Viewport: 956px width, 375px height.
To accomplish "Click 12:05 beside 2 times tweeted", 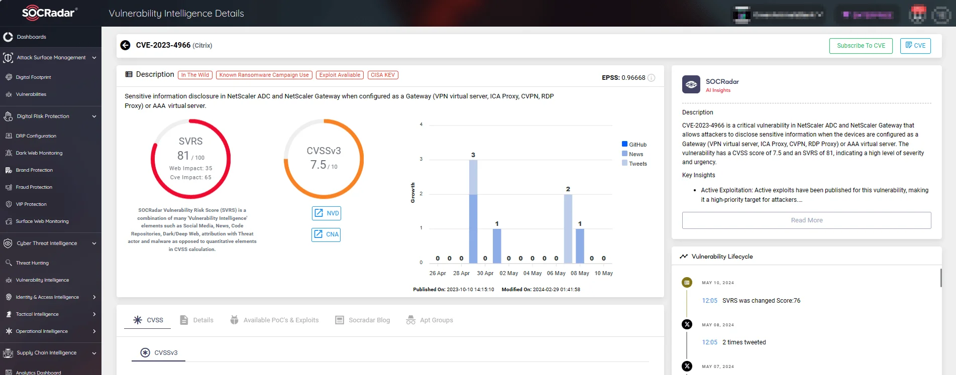I will [710, 342].
